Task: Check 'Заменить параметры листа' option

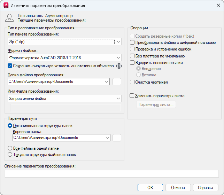Action: tap(132, 95)
